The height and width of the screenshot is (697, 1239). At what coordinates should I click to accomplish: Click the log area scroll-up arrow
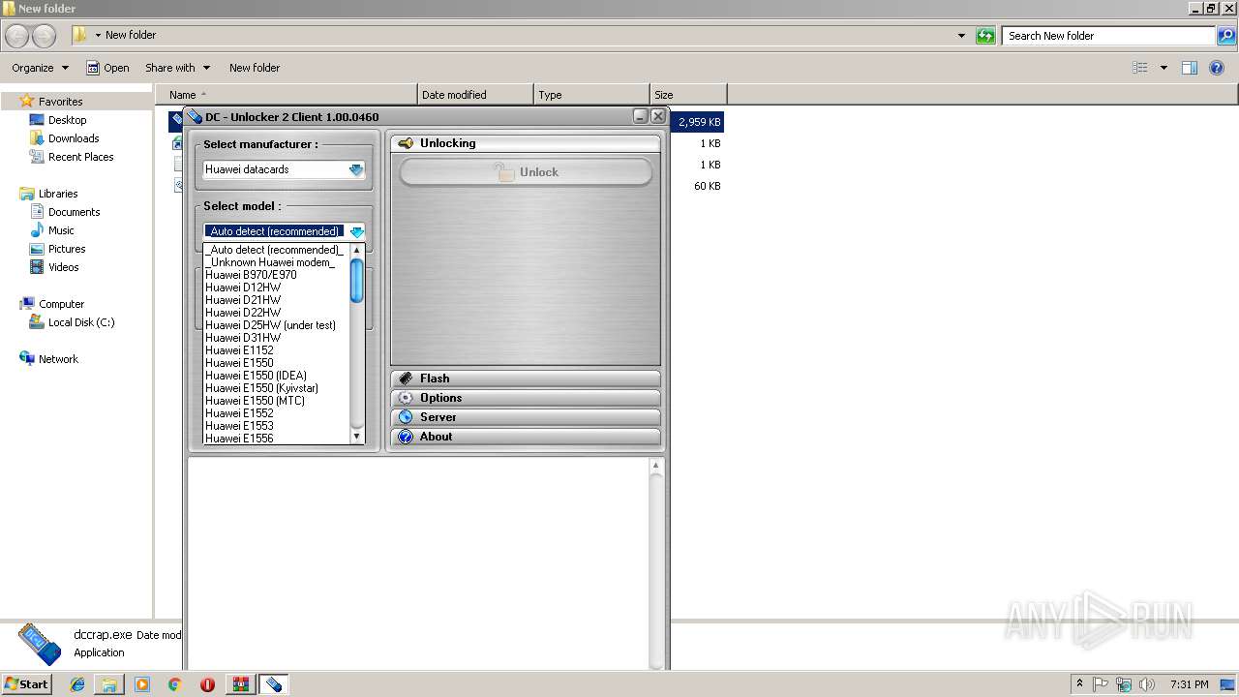(656, 466)
